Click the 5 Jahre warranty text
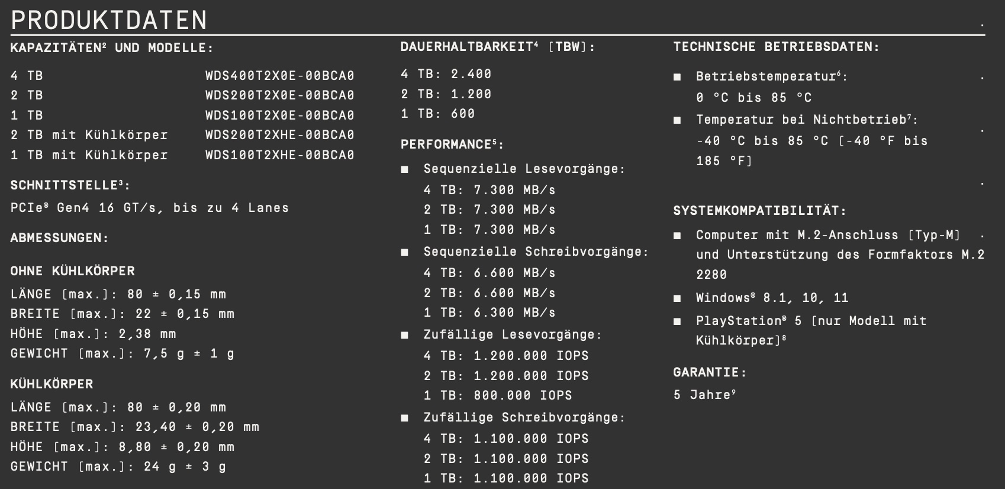The height and width of the screenshot is (489, 1005). click(x=704, y=395)
